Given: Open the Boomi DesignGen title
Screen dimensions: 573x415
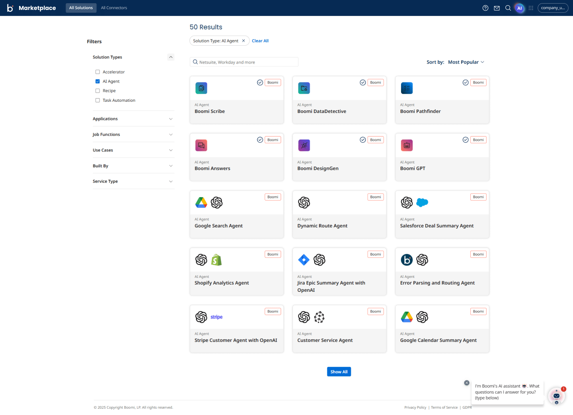Looking at the screenshot, I should pos(318,169).
